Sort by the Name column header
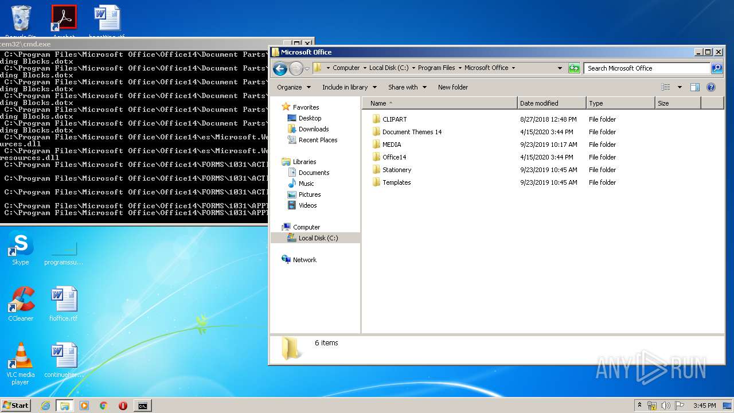Viewport: 734px width, 413px height. [440, 103]
